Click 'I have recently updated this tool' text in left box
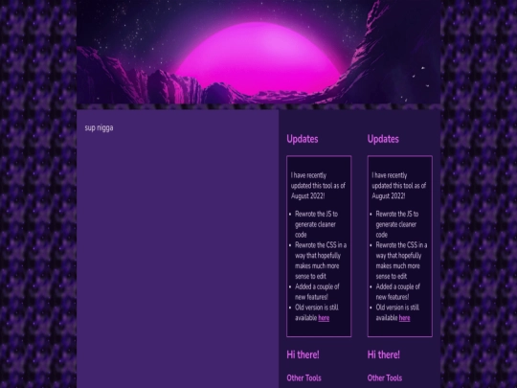This screenshot has height=388, width=517. pos(318,186)
